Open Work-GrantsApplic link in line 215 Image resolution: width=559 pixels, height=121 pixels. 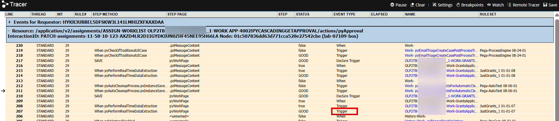441,71
